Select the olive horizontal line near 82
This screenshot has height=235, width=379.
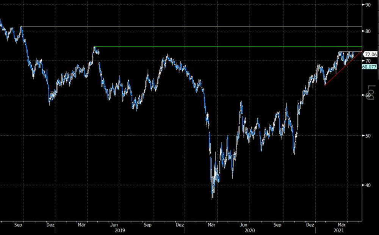click(x=191, y=26)
